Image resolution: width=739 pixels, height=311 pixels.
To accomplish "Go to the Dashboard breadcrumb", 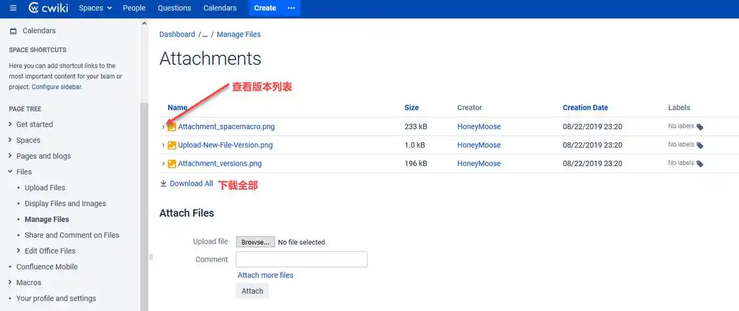I will [x=177, y=34].
